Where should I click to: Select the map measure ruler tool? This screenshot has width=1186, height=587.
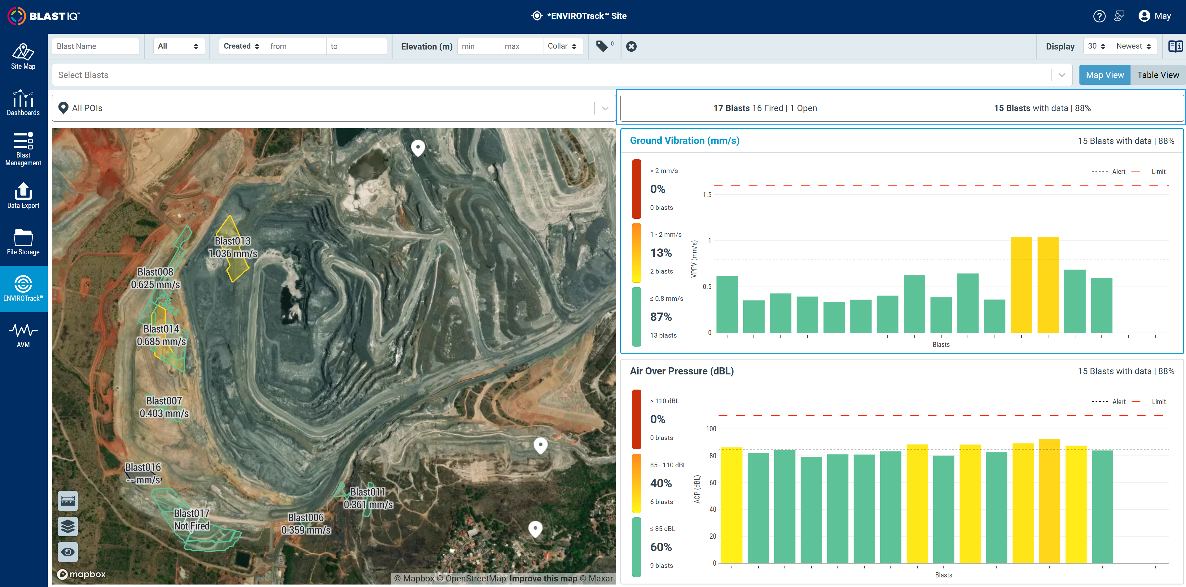(x=68, y=501)
